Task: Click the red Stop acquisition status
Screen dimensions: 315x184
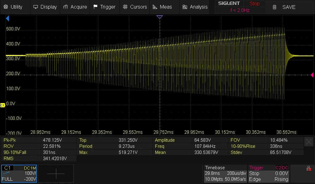Action: point(254,3)
